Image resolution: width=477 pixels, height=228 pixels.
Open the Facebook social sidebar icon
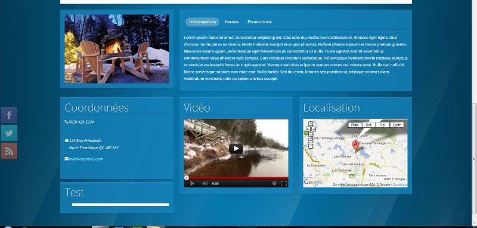[9, 115]
